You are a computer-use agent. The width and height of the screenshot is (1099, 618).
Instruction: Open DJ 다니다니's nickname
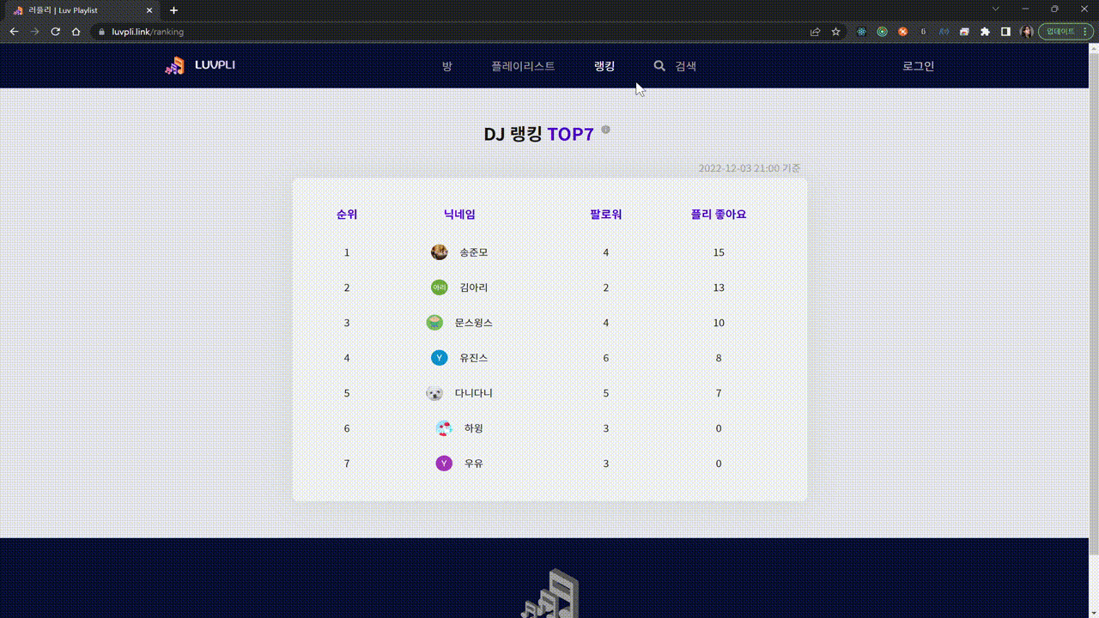[x=474, y=393]
